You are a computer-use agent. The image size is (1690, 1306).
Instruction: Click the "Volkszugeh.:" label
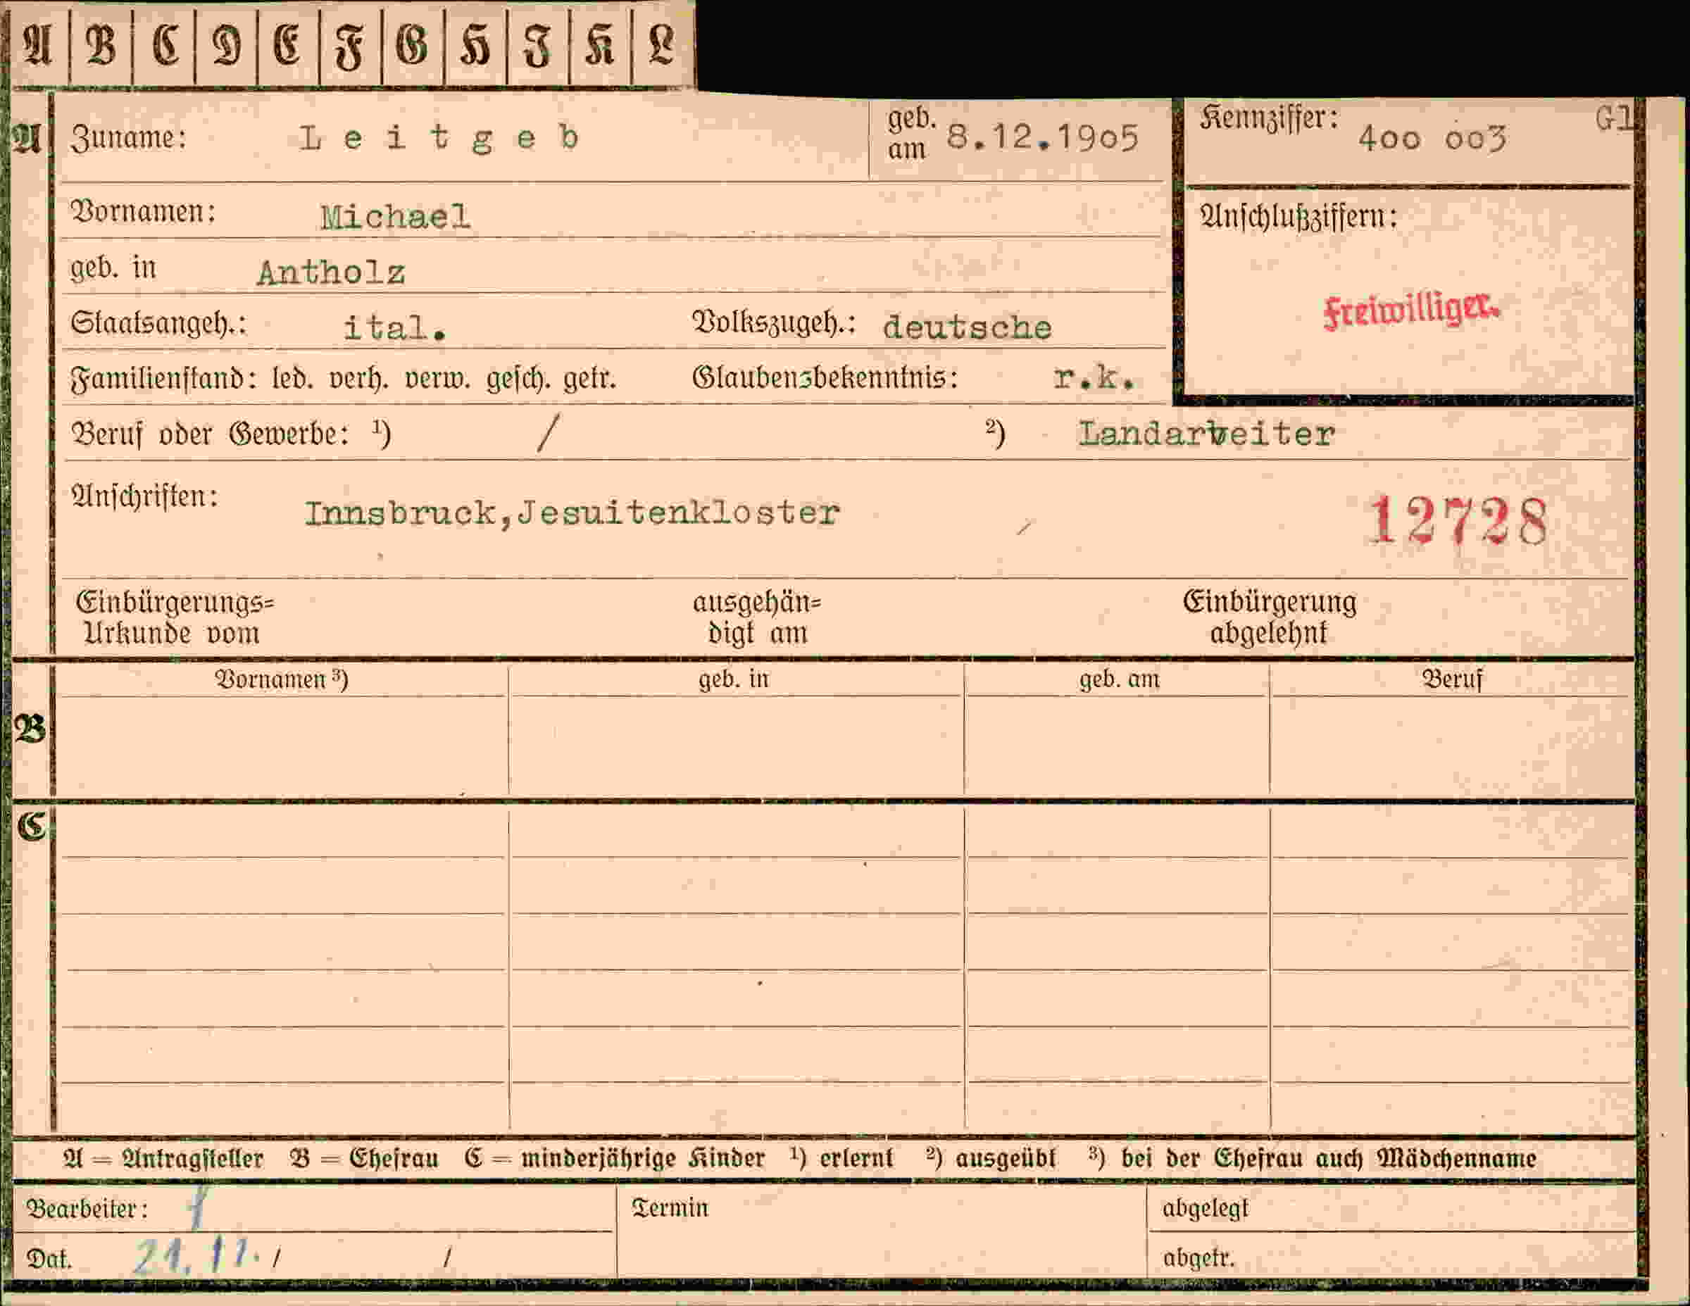[x=774, y=323]
